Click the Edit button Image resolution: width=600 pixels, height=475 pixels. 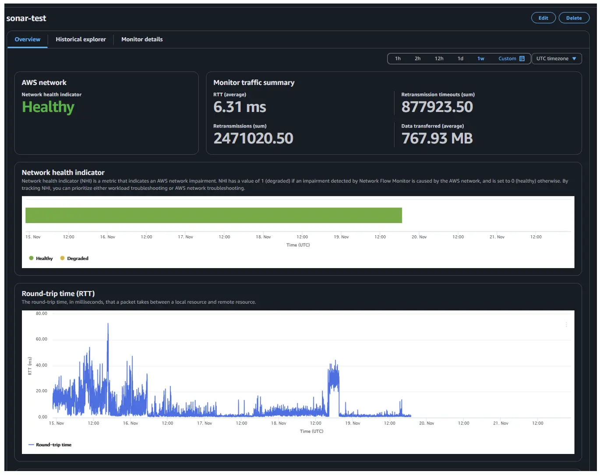(x=543, y=18)
